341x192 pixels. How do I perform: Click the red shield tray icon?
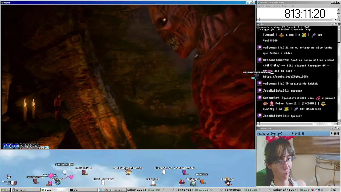pyautogui.click(x=312, y=190)
